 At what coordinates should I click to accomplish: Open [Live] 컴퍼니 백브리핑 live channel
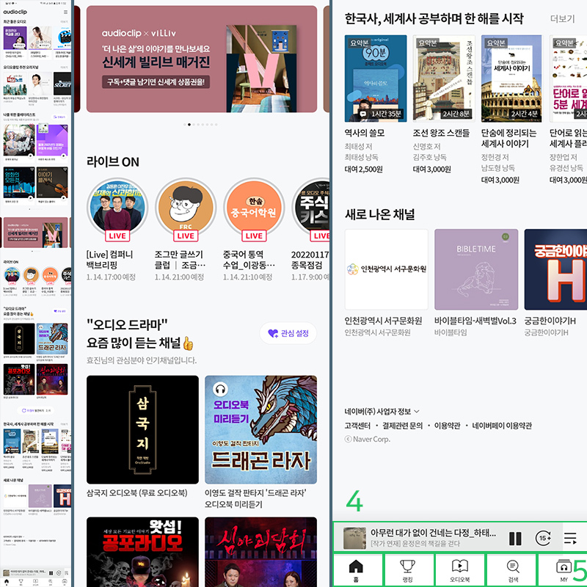click(x=117, y=207)
